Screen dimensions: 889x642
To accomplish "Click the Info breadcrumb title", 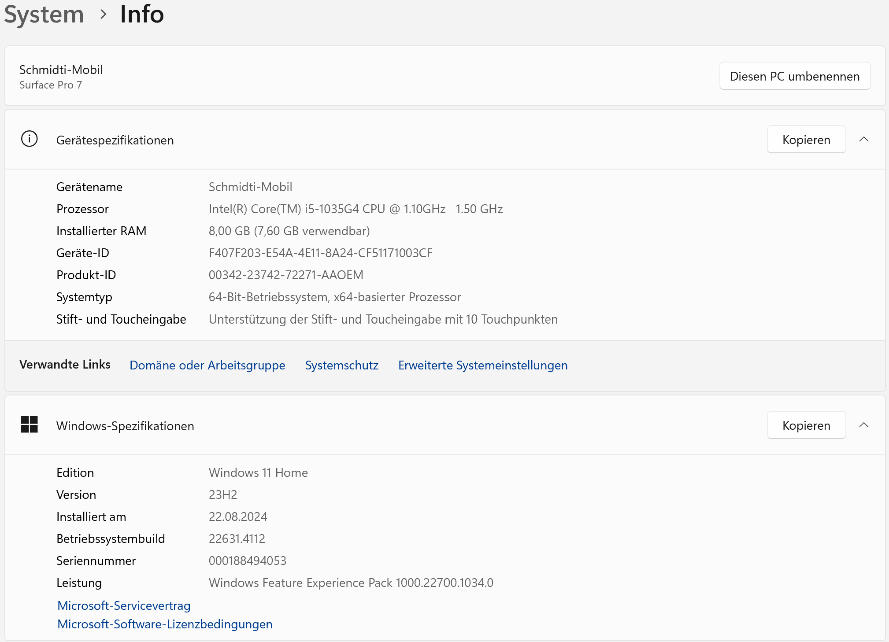I will point(142,14).
